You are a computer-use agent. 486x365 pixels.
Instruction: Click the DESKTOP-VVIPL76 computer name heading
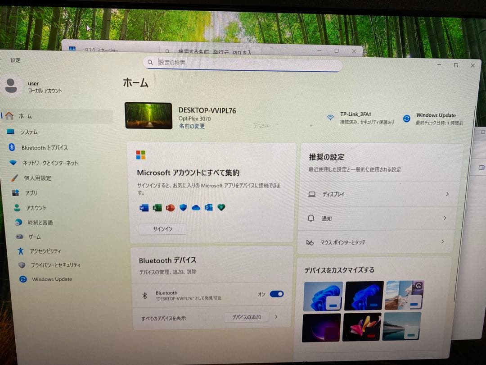207,110
